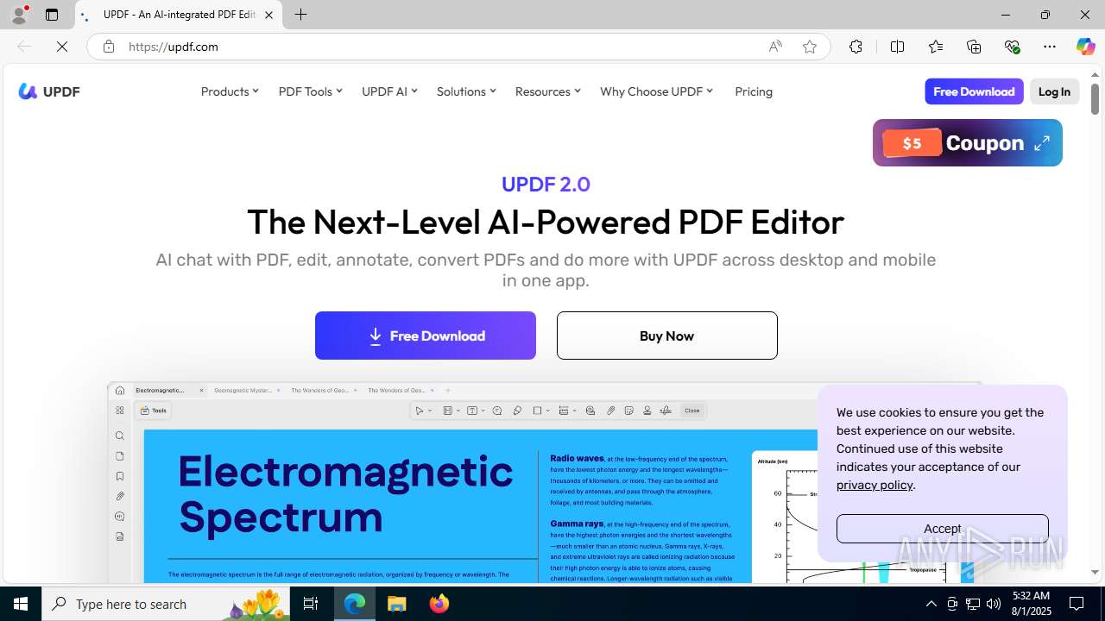Open Split screen icon

[897, 47]
